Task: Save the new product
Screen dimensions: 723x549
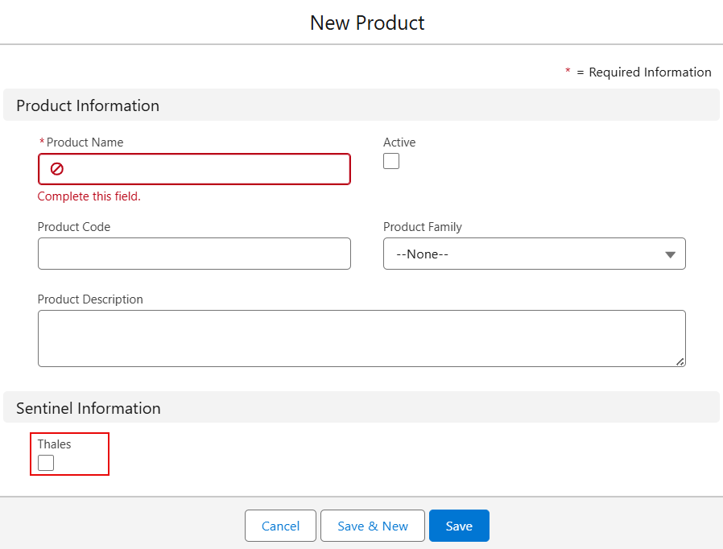Action: coord(459,526)
